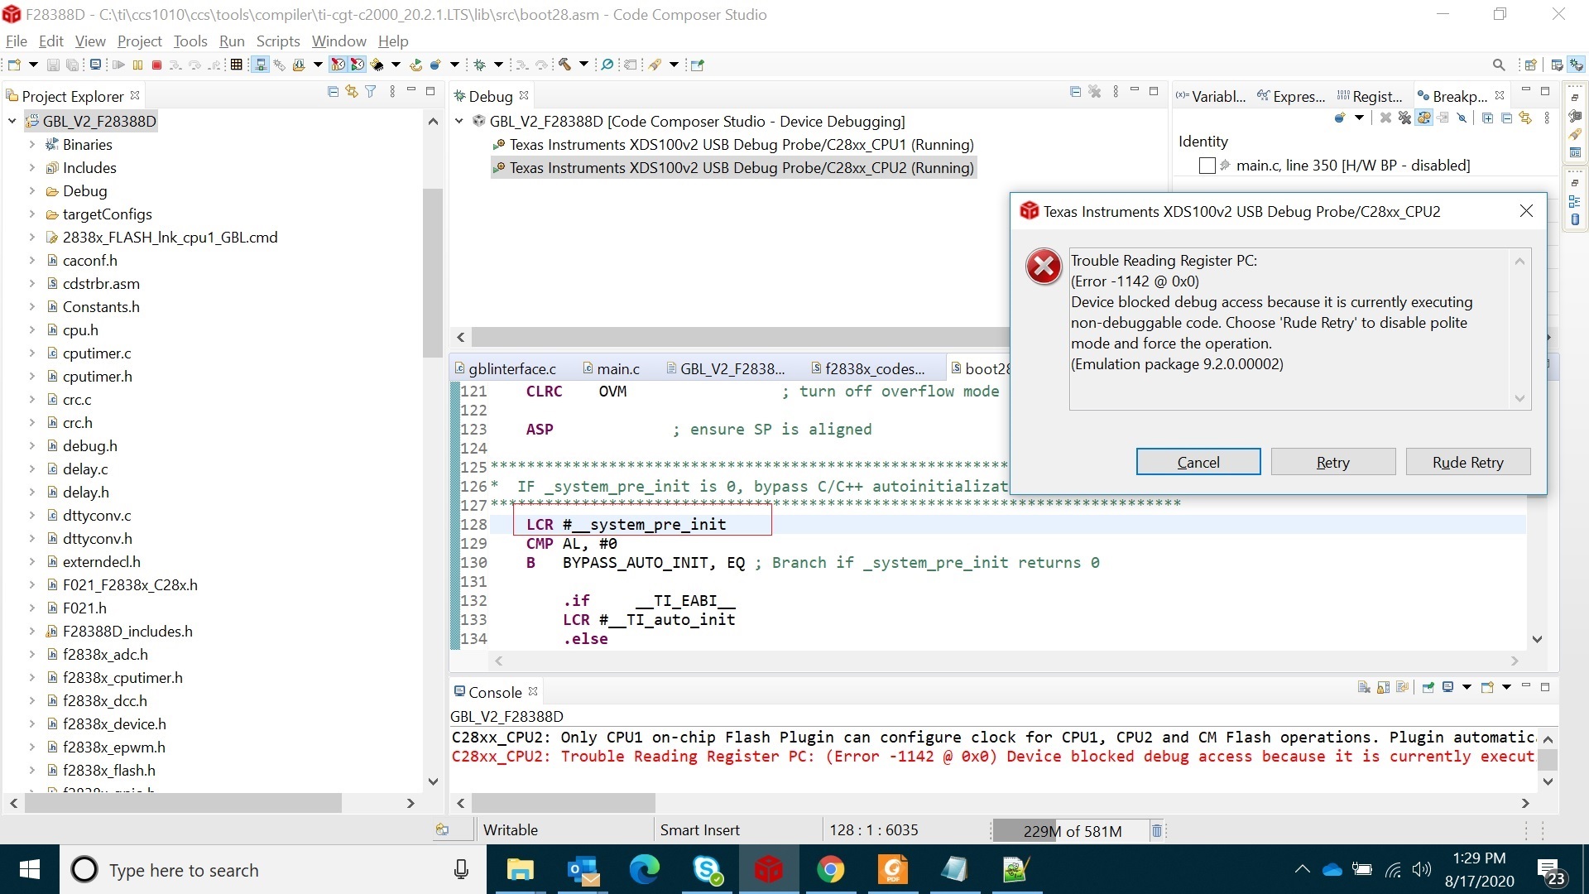The image size is (1589, 894).
Task: Click the hammer Build icon
Action: [x=564, y=65]
